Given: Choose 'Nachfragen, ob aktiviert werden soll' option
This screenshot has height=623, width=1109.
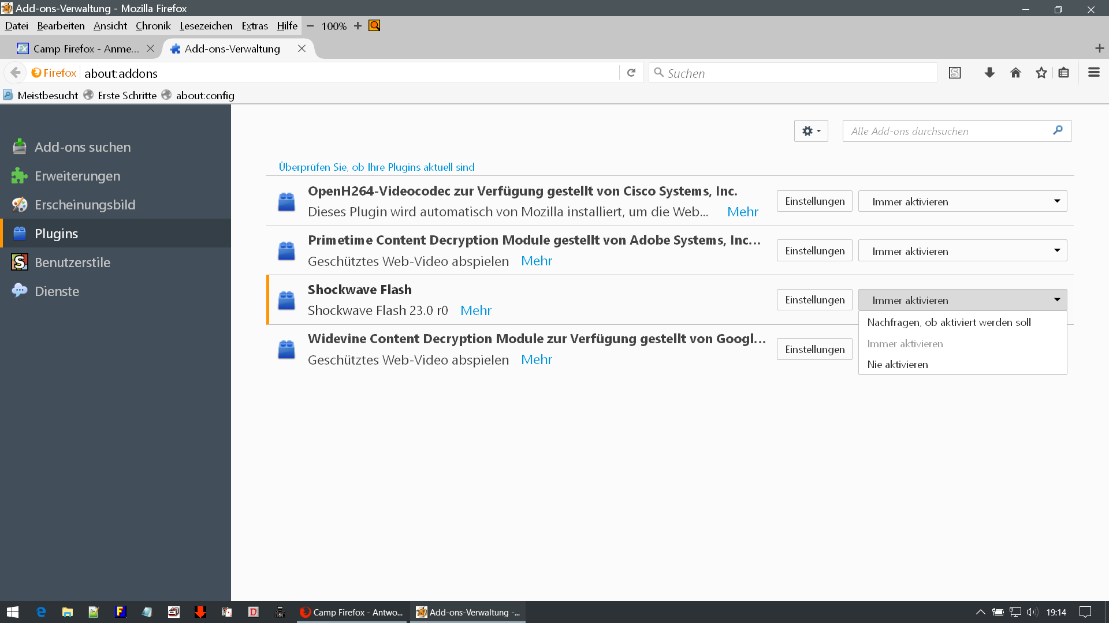Looking at the screenshot, I should coord(948,322).
